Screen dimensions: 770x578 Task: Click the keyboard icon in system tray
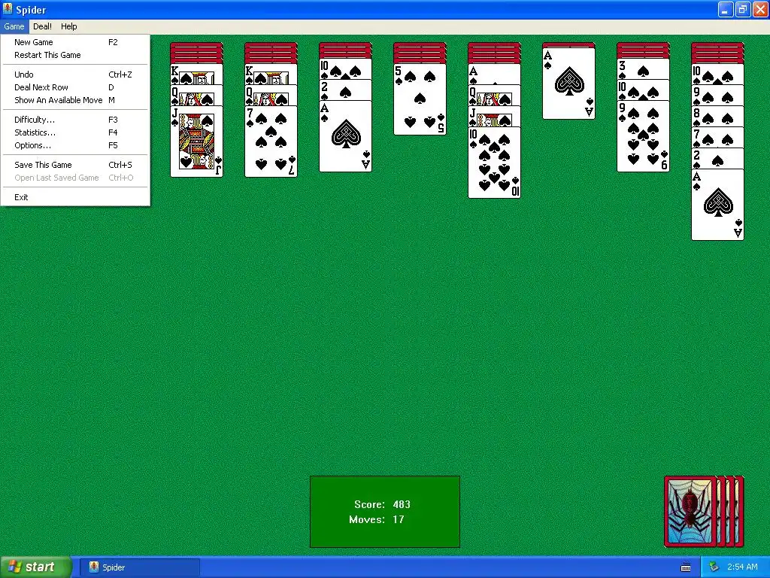686,567
